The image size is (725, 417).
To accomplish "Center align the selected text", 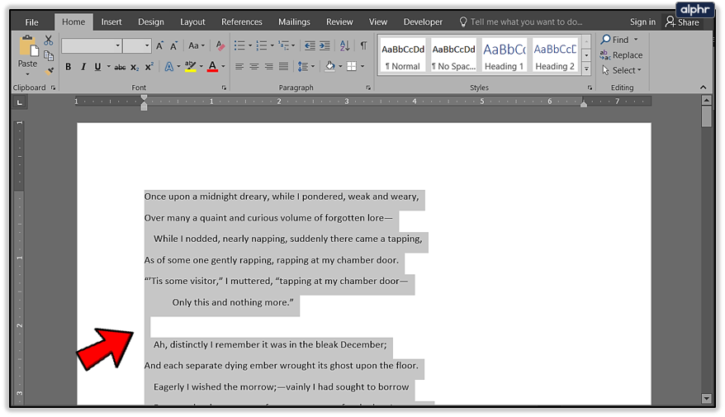I will [254, 67].
